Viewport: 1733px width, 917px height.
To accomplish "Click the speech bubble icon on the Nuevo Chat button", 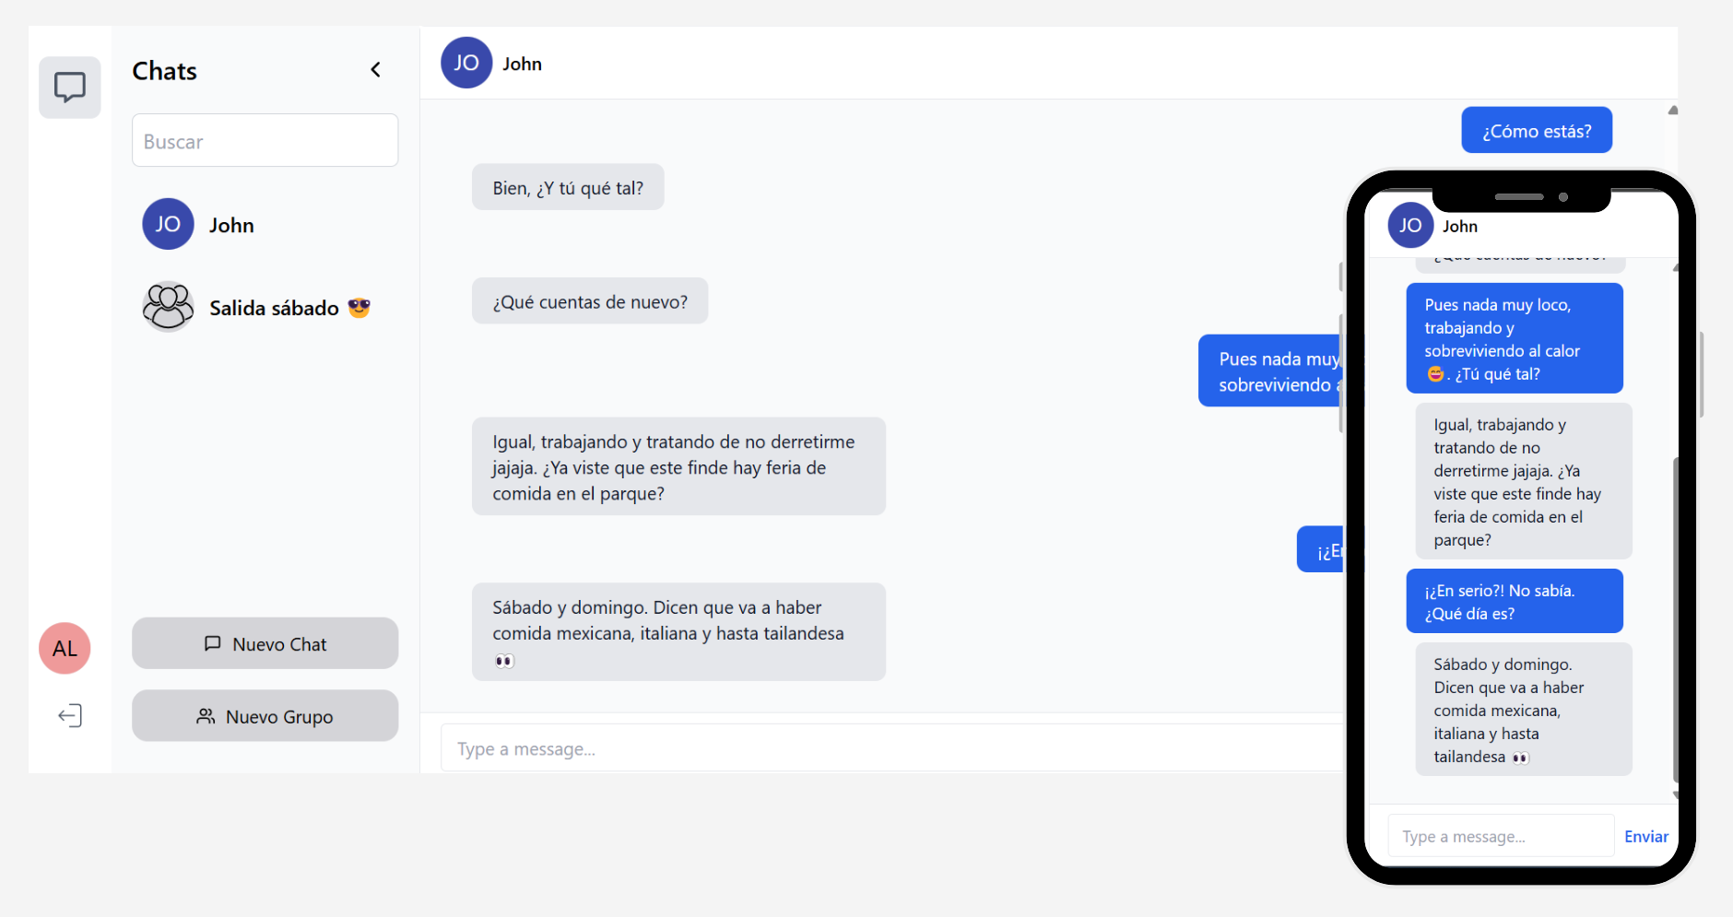I will click(x=213, y=643).
